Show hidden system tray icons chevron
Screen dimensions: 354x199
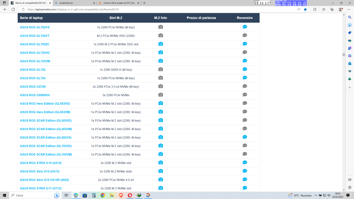coord(316,195)
